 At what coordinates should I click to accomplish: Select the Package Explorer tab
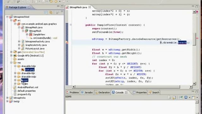click(18, 7)
